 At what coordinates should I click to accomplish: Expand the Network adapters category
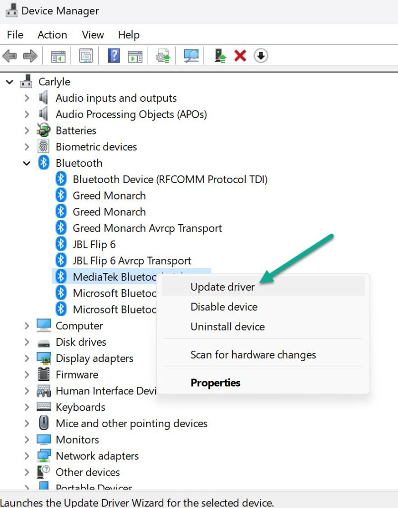pyautogui.click(x=27, y=456)
